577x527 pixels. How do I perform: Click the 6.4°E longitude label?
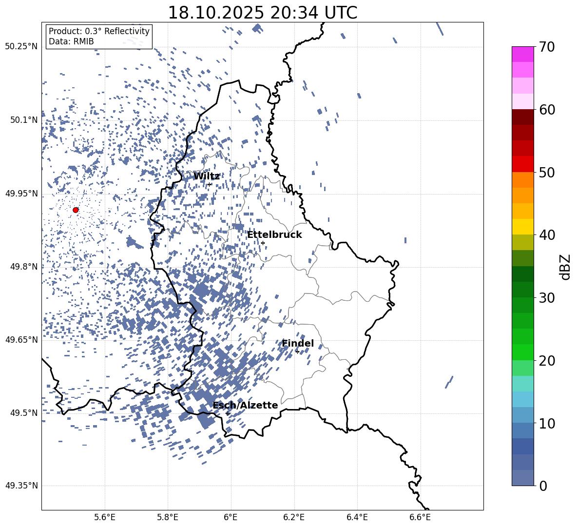357,517
